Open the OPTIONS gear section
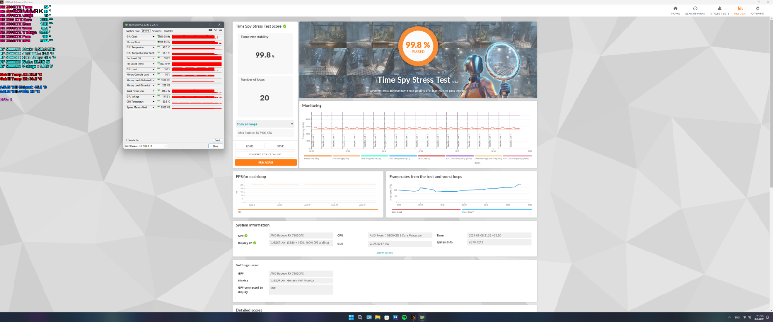Image resolution: width=773 pixels, height=322 pixels. pos(758,11)
